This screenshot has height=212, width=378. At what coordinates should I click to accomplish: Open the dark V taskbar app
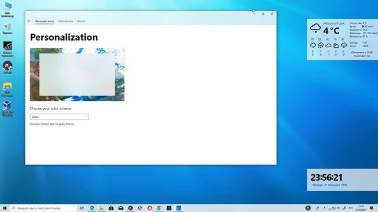(169, 208)
